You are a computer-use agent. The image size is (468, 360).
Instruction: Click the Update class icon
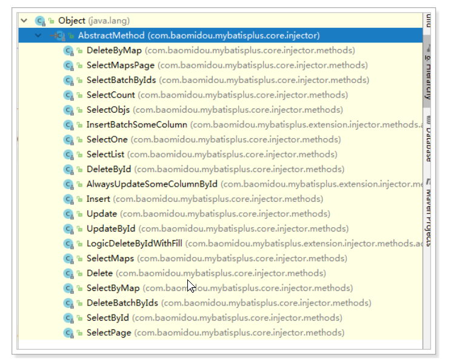click(x=69, y=214)
